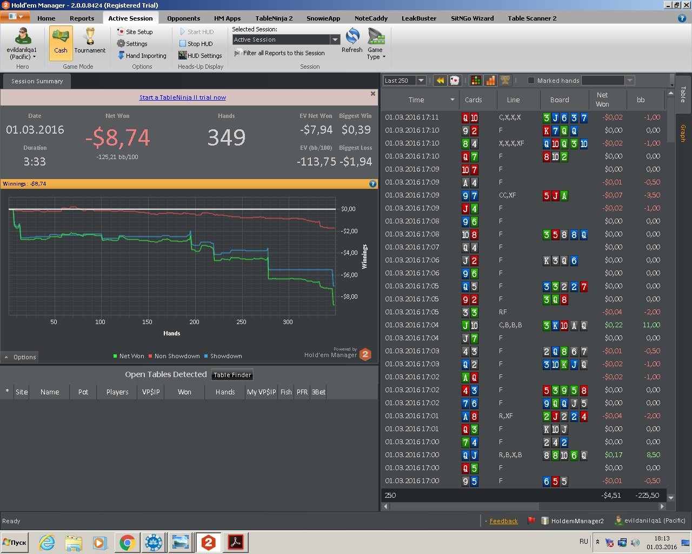Click evildanilqa1 (Pacific) in the status bar
This screenshot has width=692, height=554.
650,520
